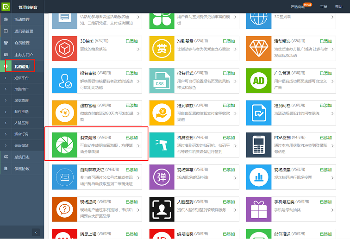Viewport: 350px width, 239px height.
Task: Open the PDA签到 phone icon
Action: pyautogui.click(x=258, y=144)
